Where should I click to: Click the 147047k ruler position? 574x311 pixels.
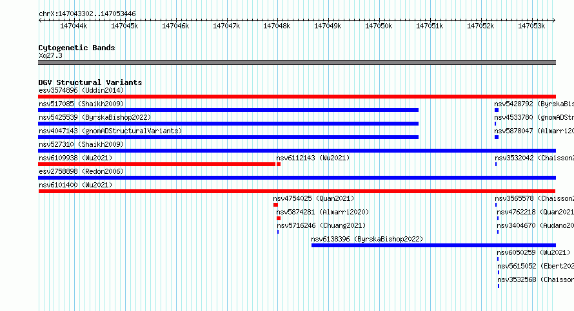pos(226,26)
